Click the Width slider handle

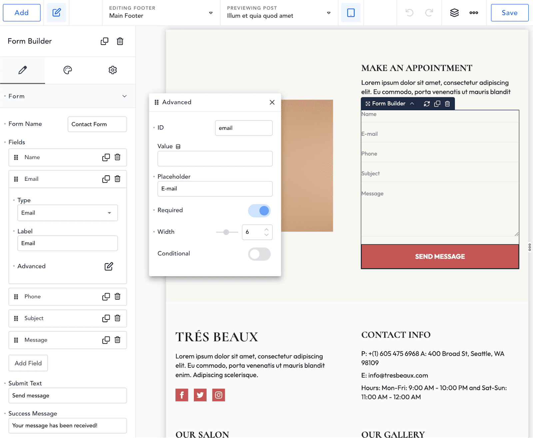[226, 232]
